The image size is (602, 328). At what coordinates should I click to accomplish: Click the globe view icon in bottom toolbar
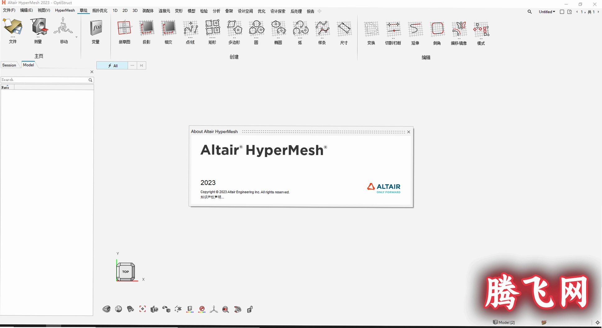(118, 309)
